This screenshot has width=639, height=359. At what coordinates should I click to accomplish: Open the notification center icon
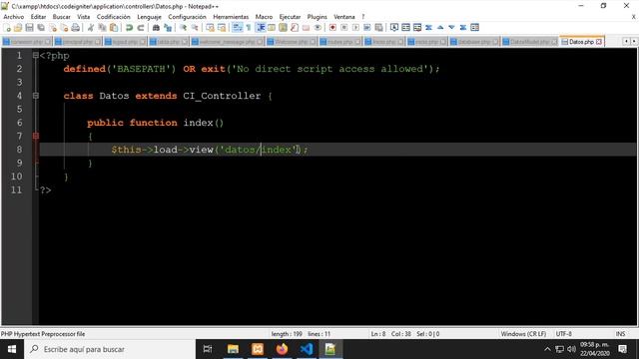[x=622, y=349]
